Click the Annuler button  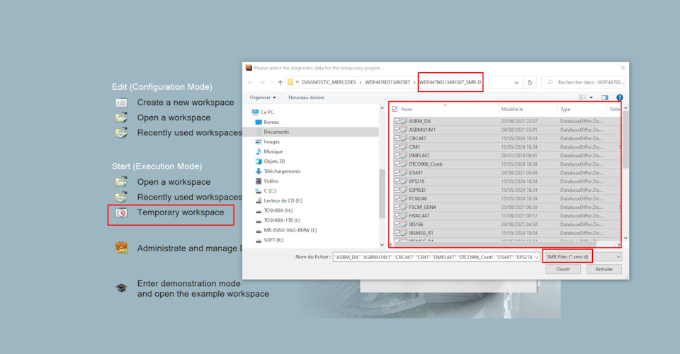point(603,269)
